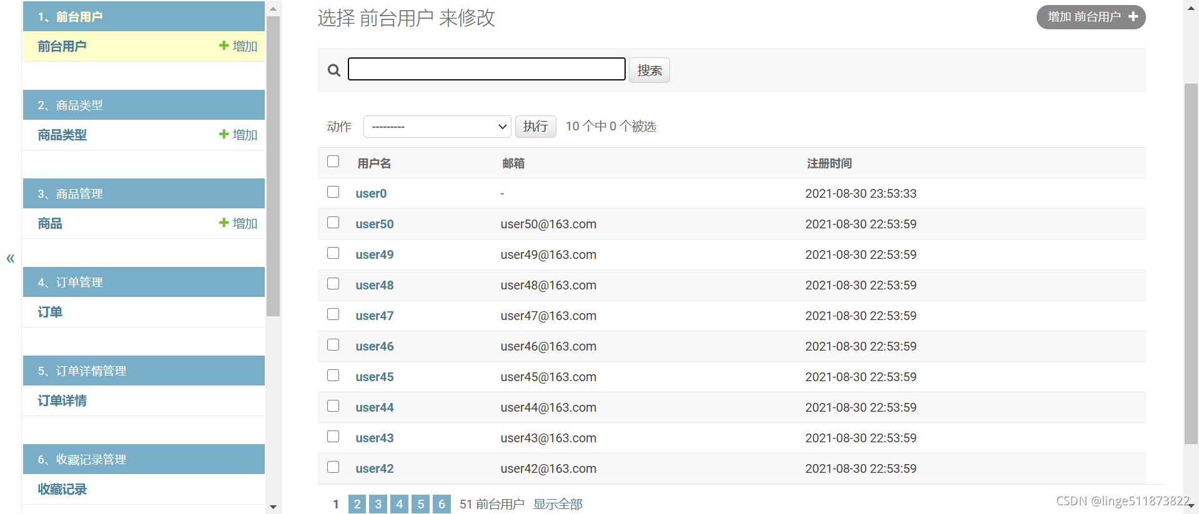Click the 5、订单详情管理 section header
This screenshot has width=1199, height=514.
(144, 371)
